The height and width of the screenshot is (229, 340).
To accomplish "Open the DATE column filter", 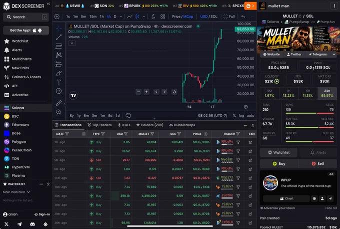I will 67,134.
